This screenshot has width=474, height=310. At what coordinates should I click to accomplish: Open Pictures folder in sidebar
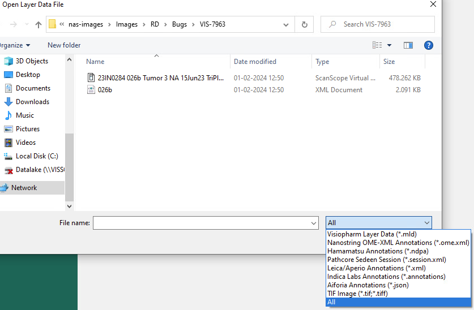click(x=28, y=129)
